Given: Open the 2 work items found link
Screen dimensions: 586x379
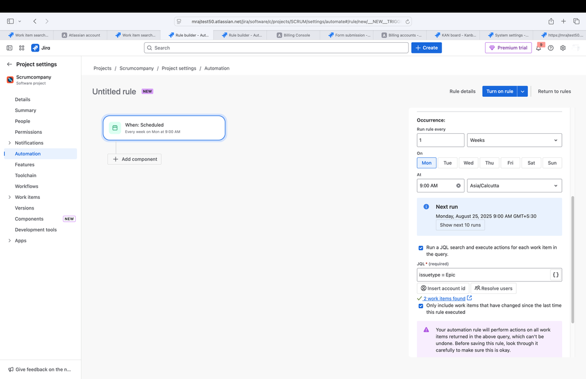Looking at the screenshot, I should pos(445,298).
